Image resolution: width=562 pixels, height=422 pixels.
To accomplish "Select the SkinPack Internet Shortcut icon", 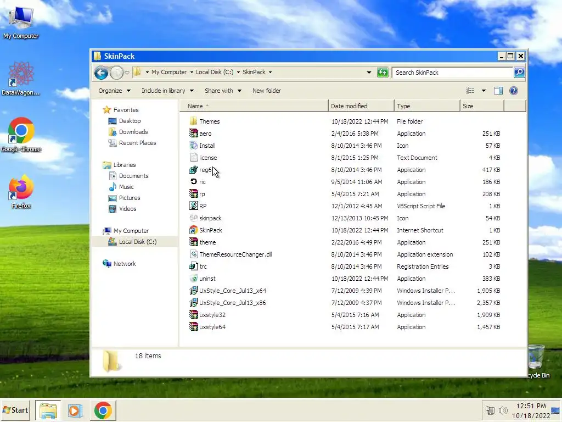I will (194, 230).
